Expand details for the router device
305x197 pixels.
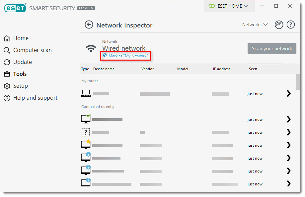[288, 94]
